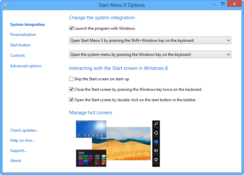Image resolution: width=244 pixels, height=175 pixels.
Task: Toggle Open the Start screen by double click option
Action: [x=71, y=100]
